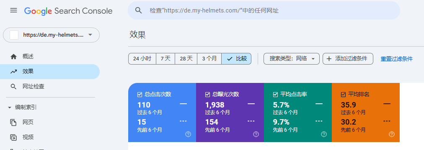Open help for 总点击次数 card
This screenshot has width=424, height=150.
(188, 134)
